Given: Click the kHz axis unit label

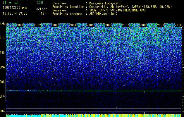Looking at the screenshot, I should (3, 24).
